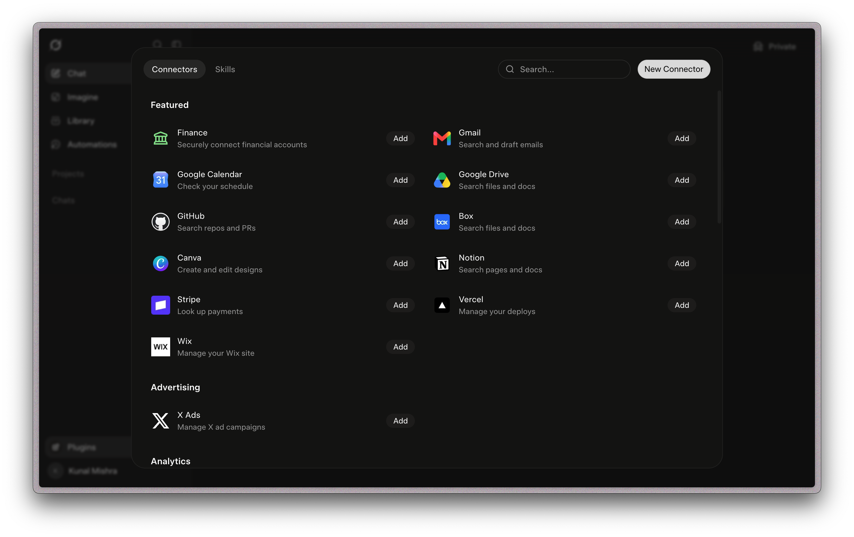Click the "Create and edit designs" description

[x=220, y=270]
